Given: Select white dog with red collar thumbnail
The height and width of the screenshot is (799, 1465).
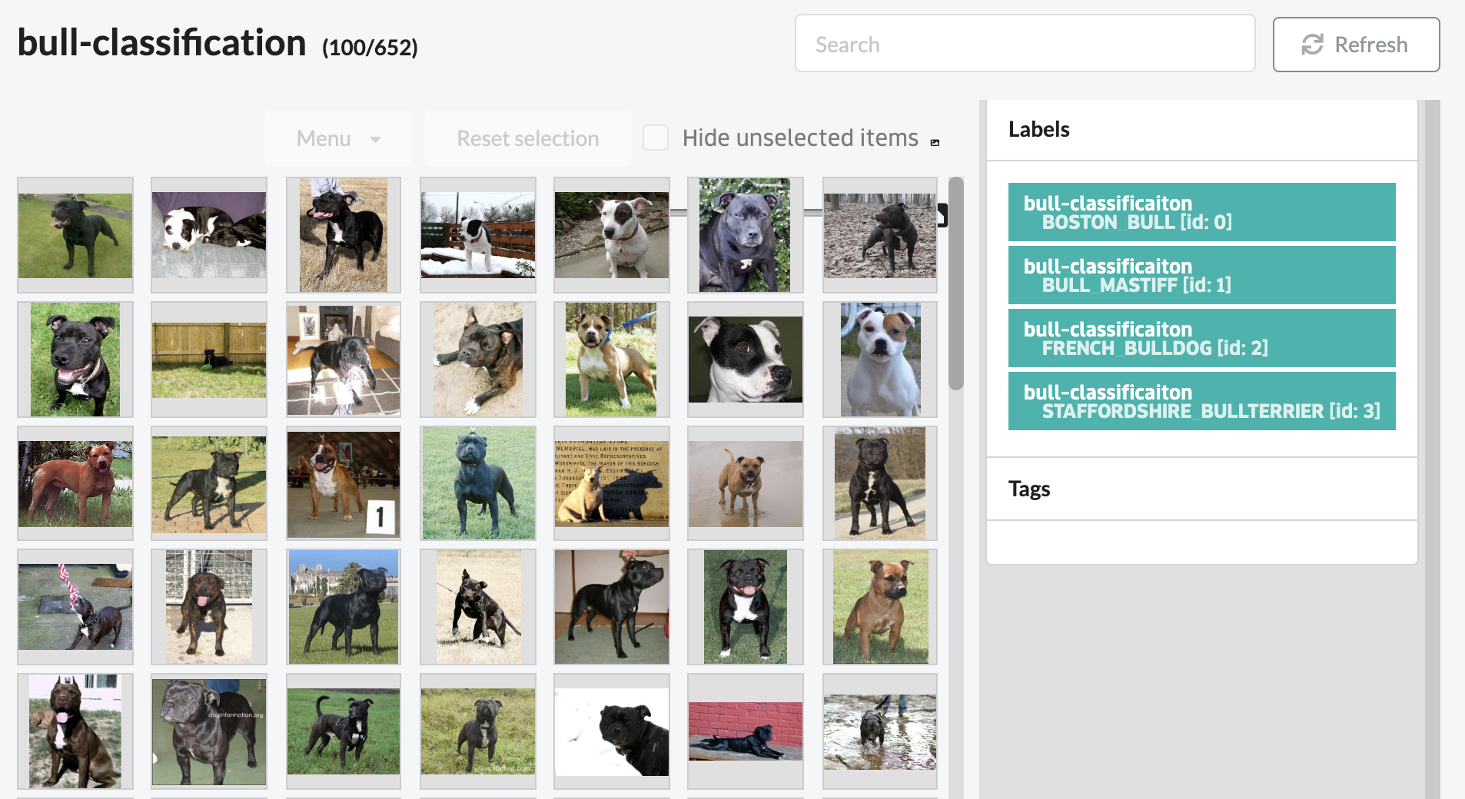Looking at the screenshot, I should click(612, 235).
